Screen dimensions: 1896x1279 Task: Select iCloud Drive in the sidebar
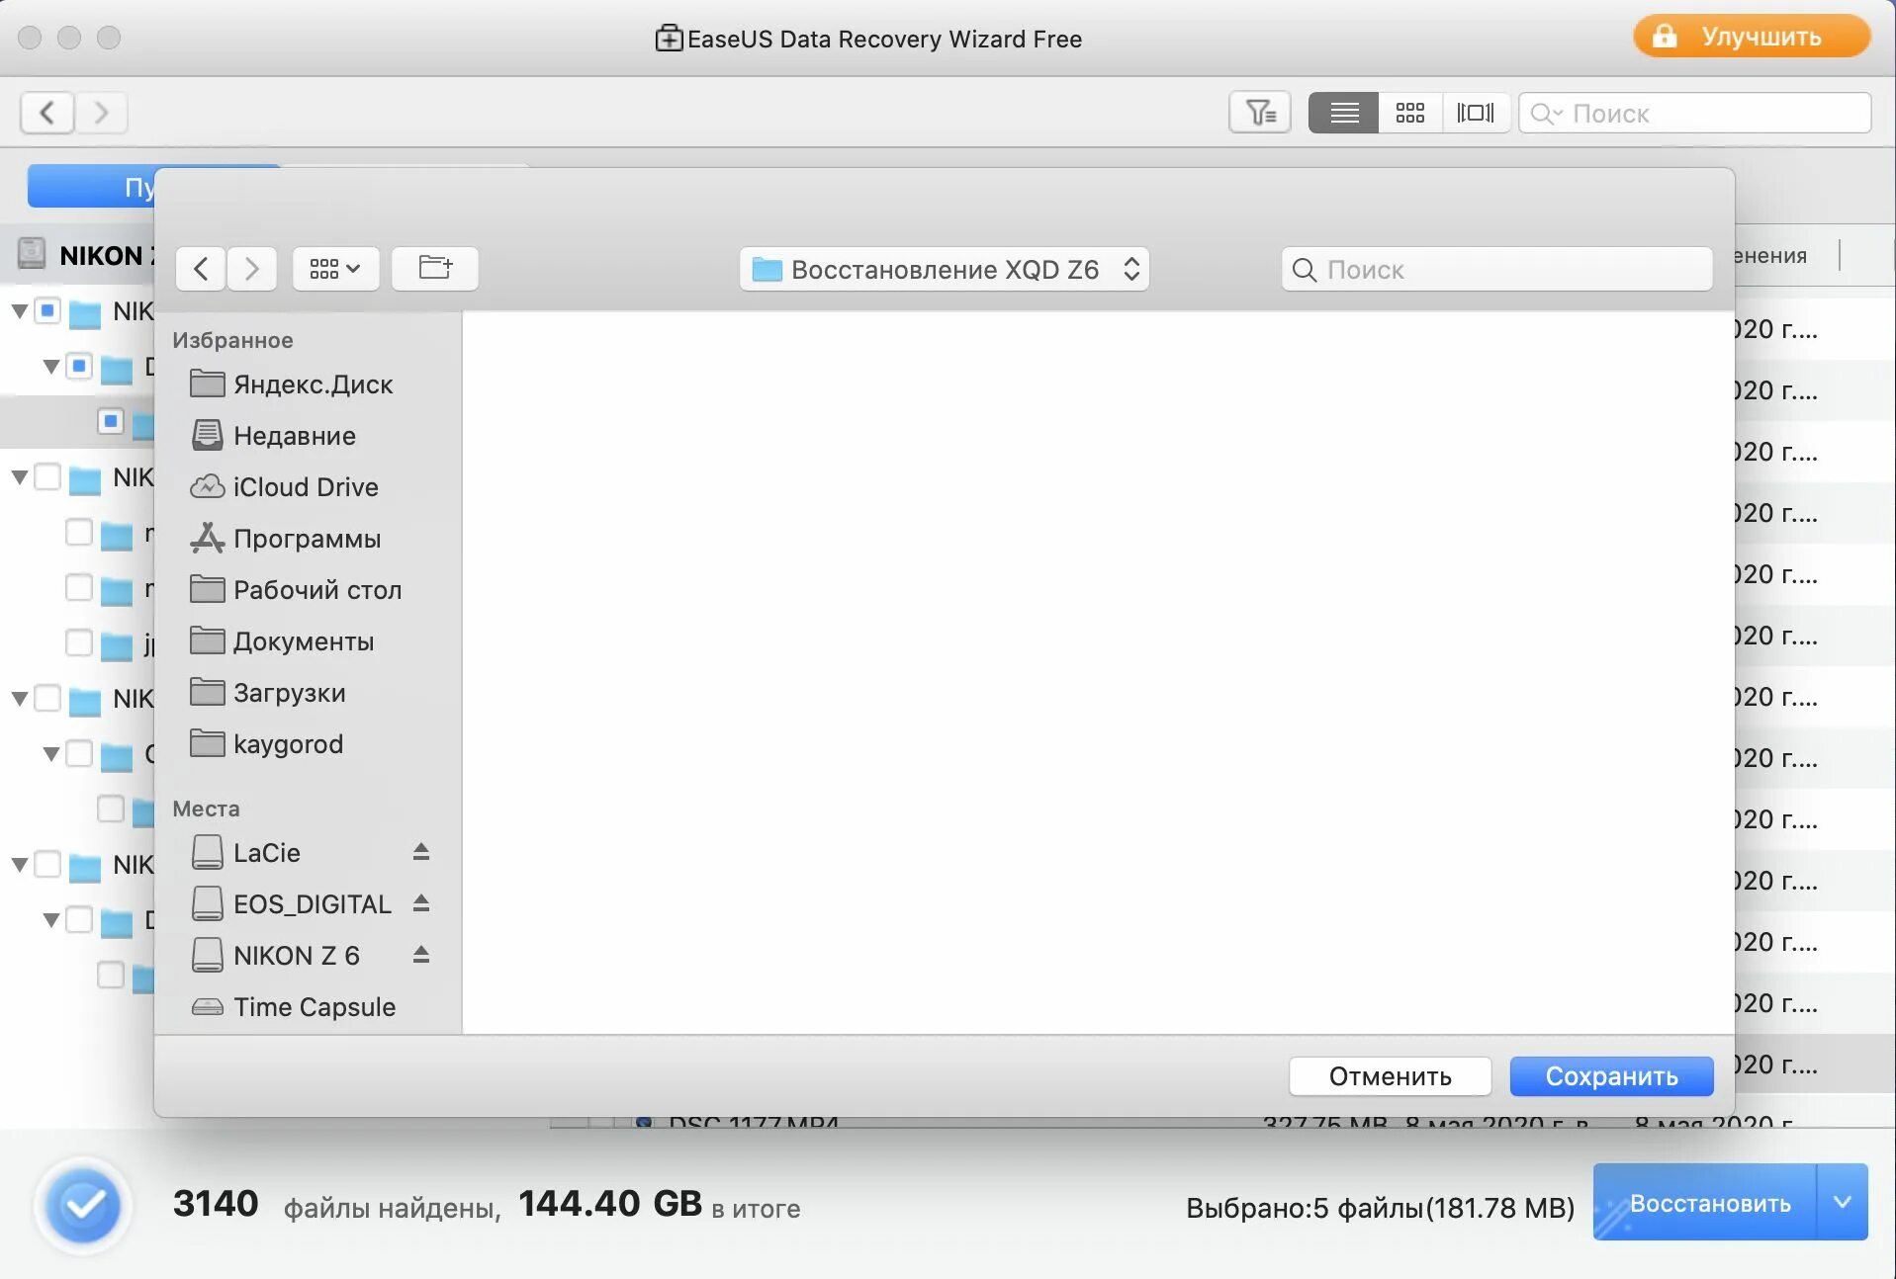click(308, 486)
